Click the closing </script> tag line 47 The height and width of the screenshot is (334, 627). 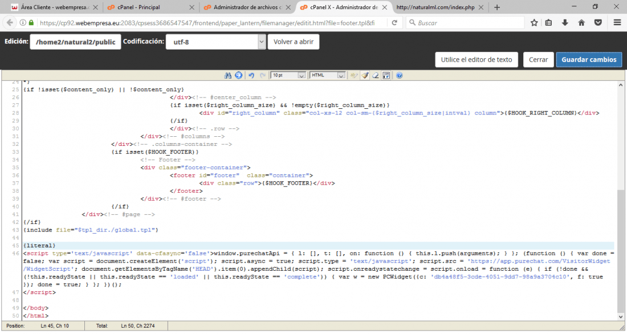(39, 292)
